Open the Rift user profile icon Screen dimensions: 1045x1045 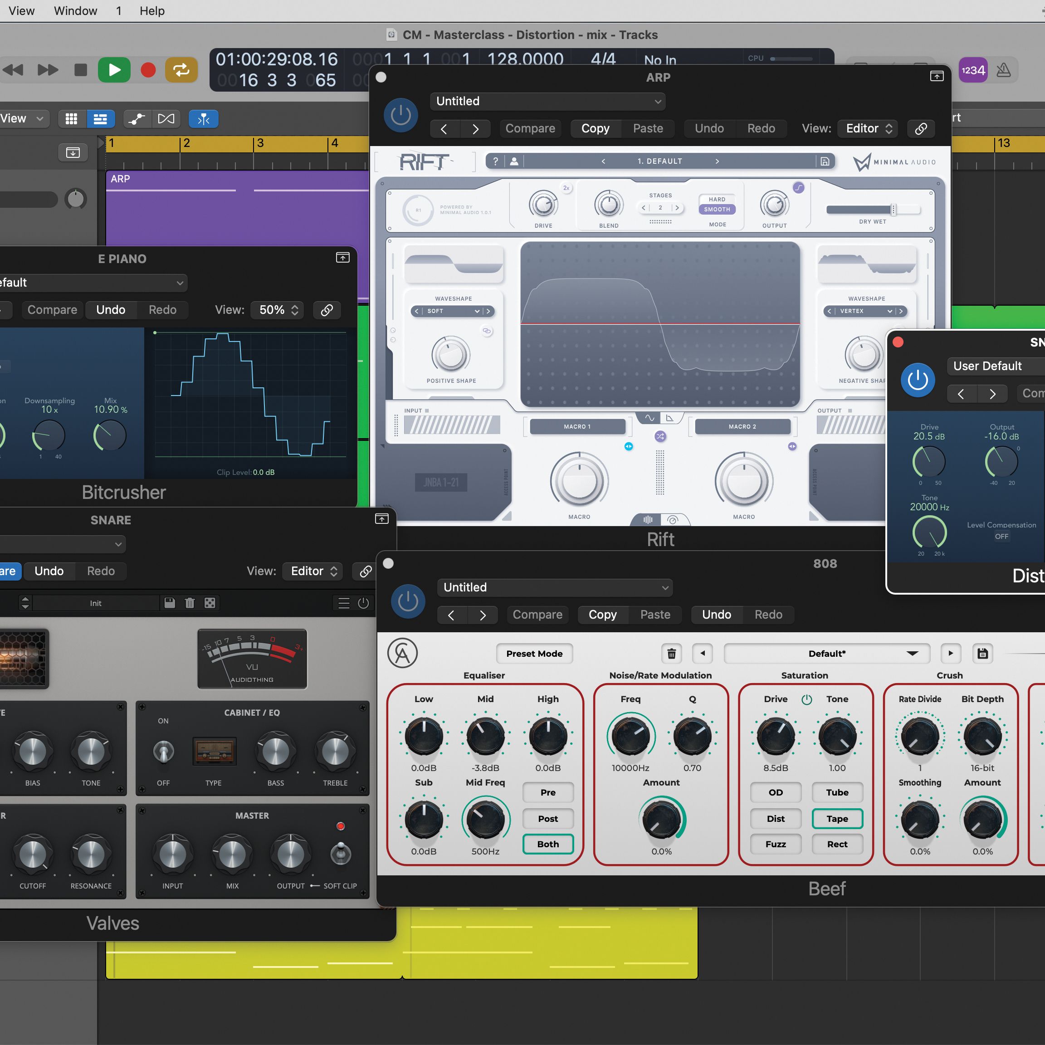pyautogui.click(x=514, y=161)
